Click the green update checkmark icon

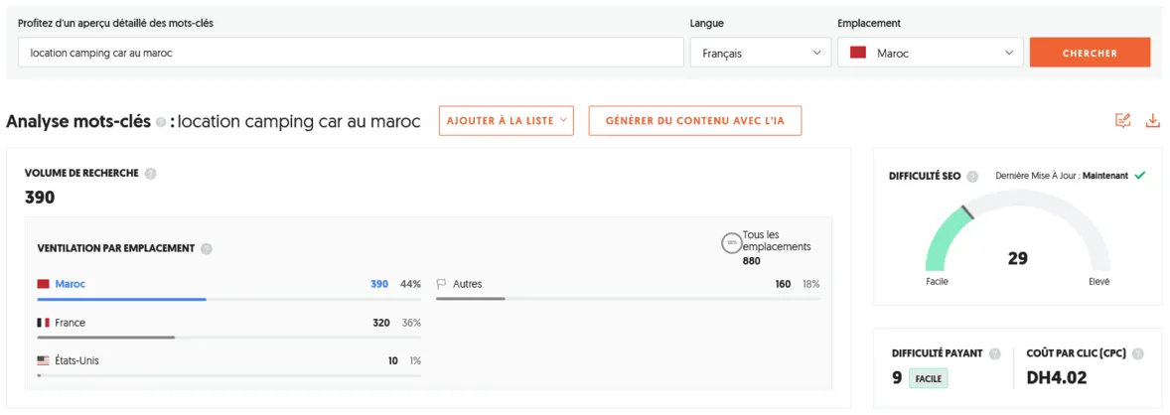[1139, 176]
